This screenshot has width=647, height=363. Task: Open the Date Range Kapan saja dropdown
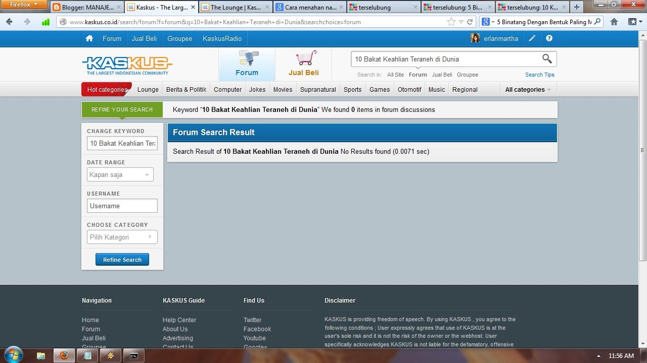(x=120, y=174)
